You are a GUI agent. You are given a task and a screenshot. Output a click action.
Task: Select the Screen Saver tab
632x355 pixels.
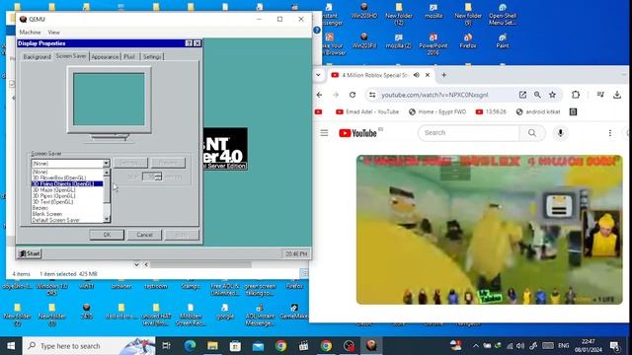pos(71,56)
